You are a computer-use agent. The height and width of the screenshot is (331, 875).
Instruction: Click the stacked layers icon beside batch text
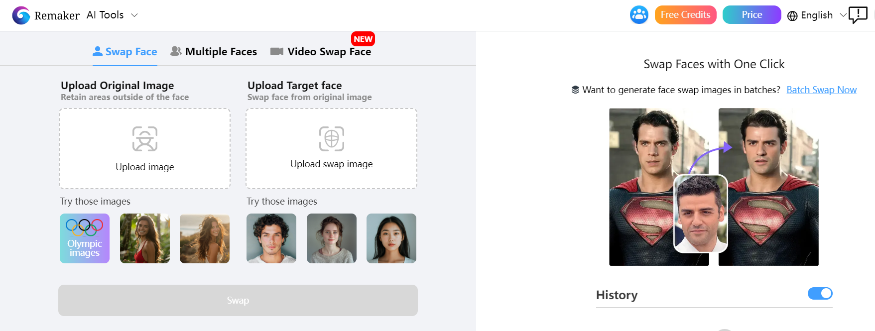[575, 90]
